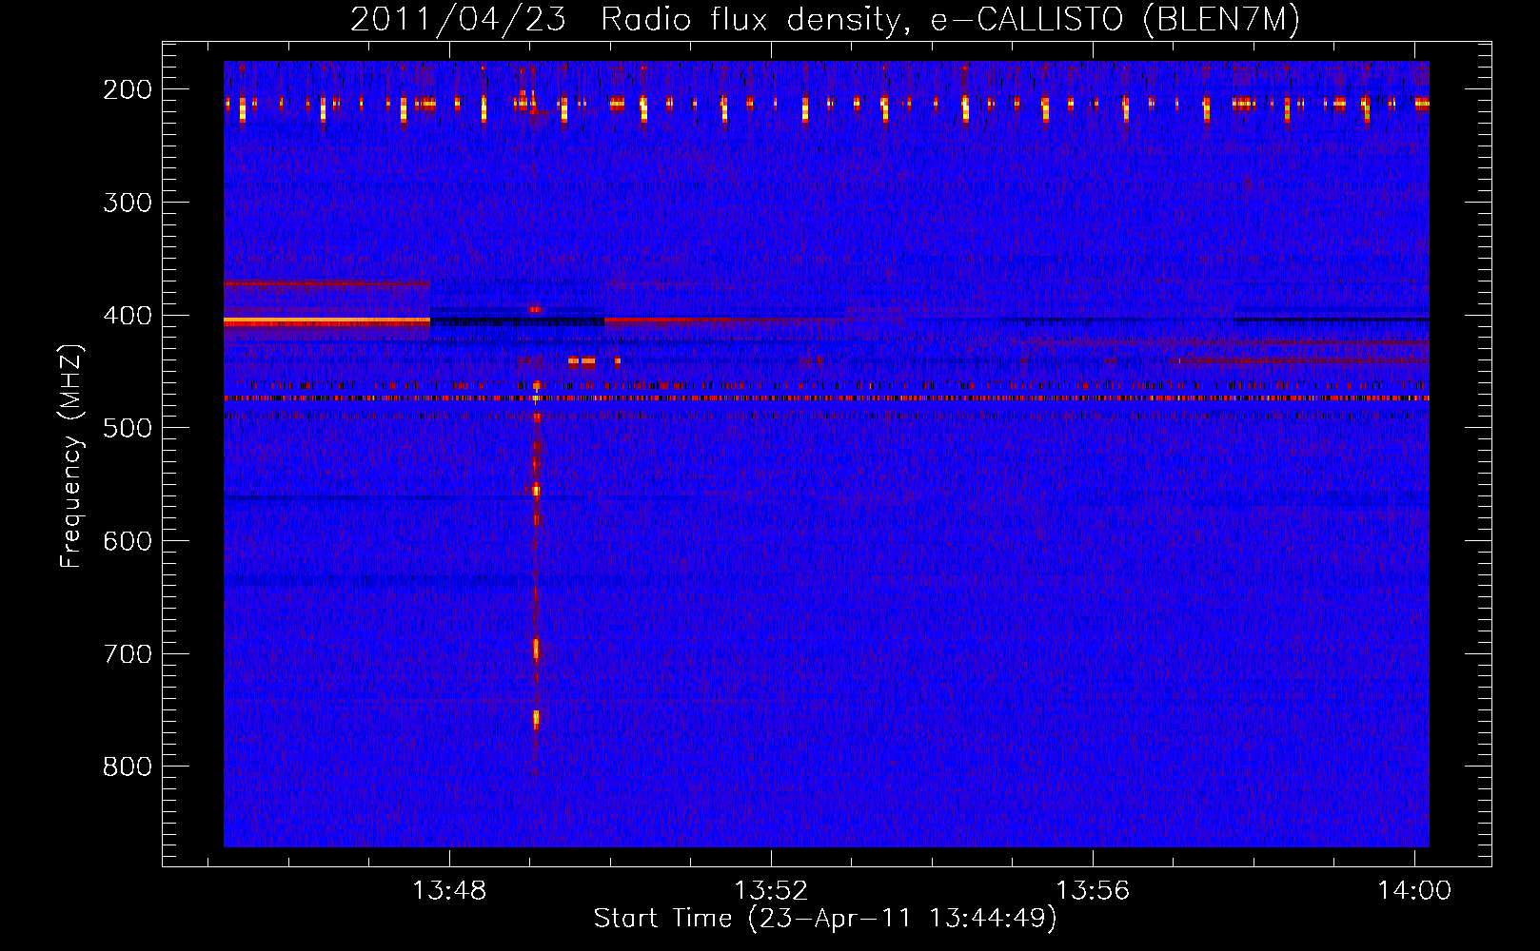1540x951 pixels.
Task: Click the 14:00 time tick label
Action: point(1414,890)
